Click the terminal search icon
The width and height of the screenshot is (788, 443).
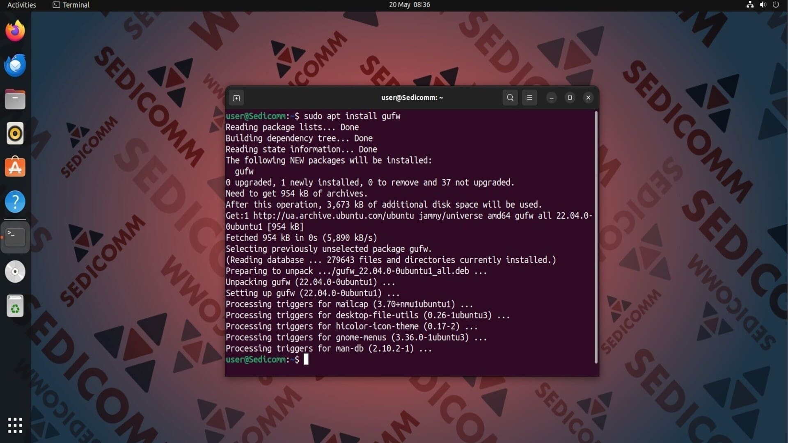click(x=510, y=98)
